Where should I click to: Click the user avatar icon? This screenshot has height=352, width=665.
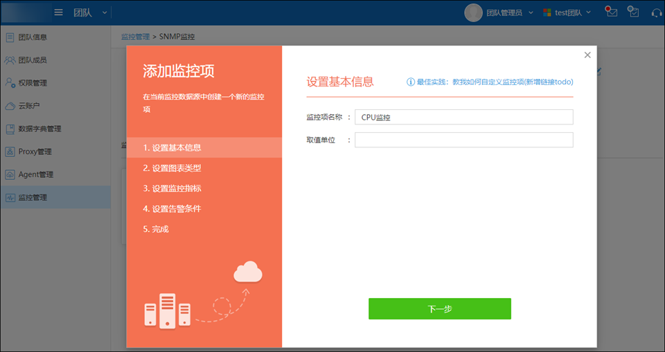pyautogui.click(x=473, y=12)
